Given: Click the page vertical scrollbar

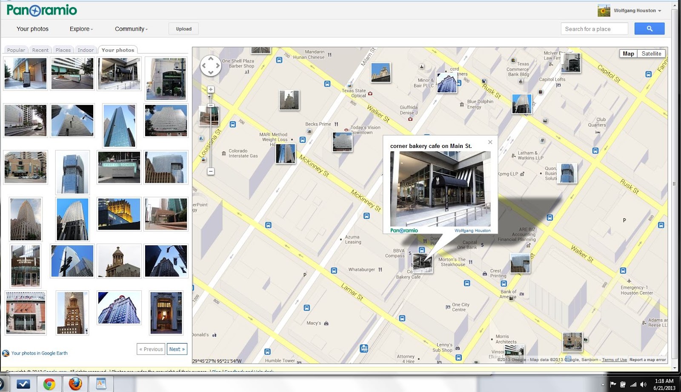Looking at the screenshot, I should [x=674, y=184].
